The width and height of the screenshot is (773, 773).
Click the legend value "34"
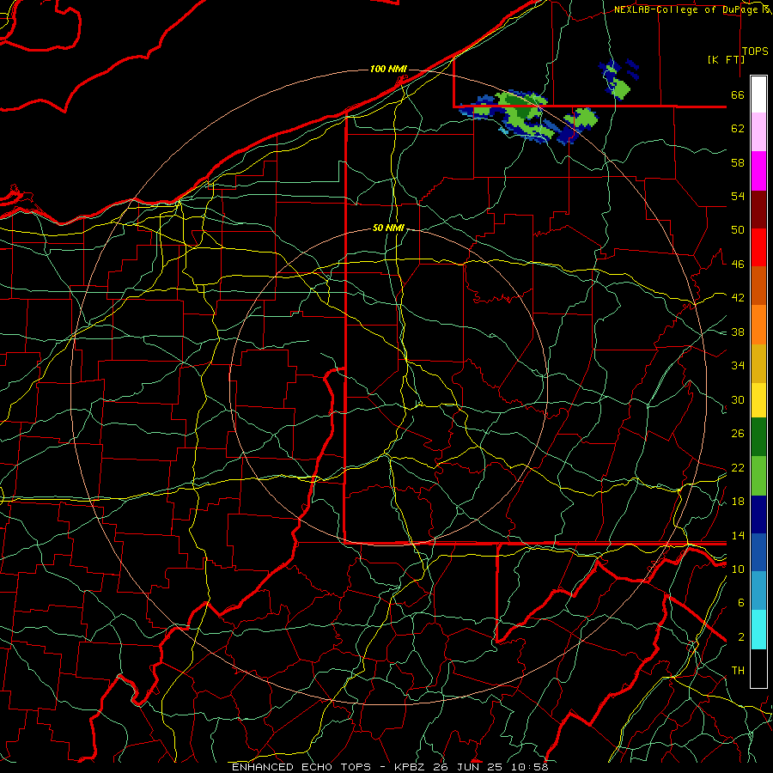(738, 366)
